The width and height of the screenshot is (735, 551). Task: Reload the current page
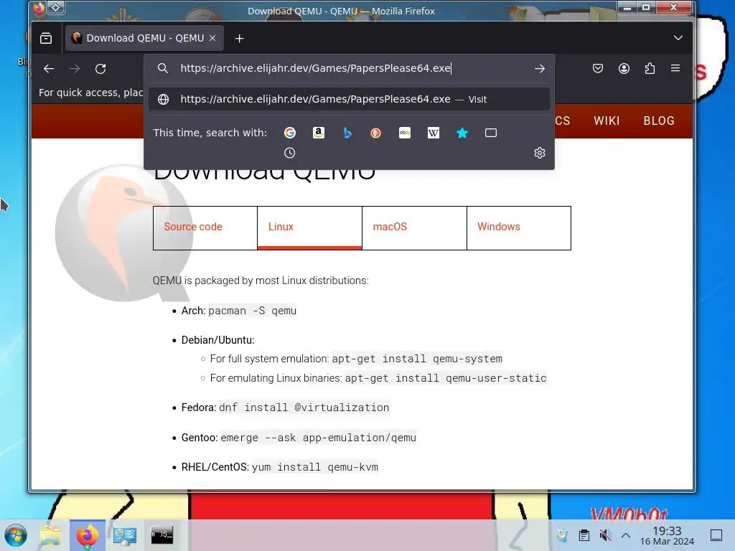click(100, 69)
